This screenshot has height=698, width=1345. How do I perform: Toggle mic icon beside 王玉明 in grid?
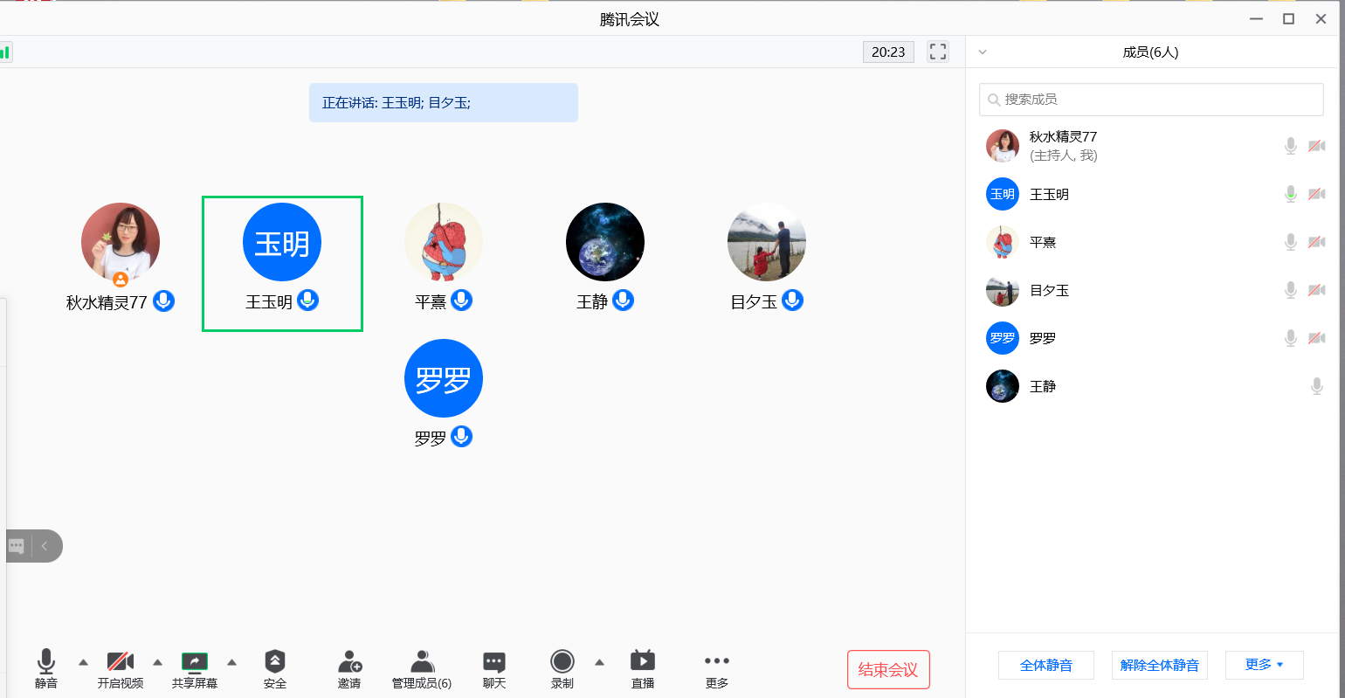point(307,301)
